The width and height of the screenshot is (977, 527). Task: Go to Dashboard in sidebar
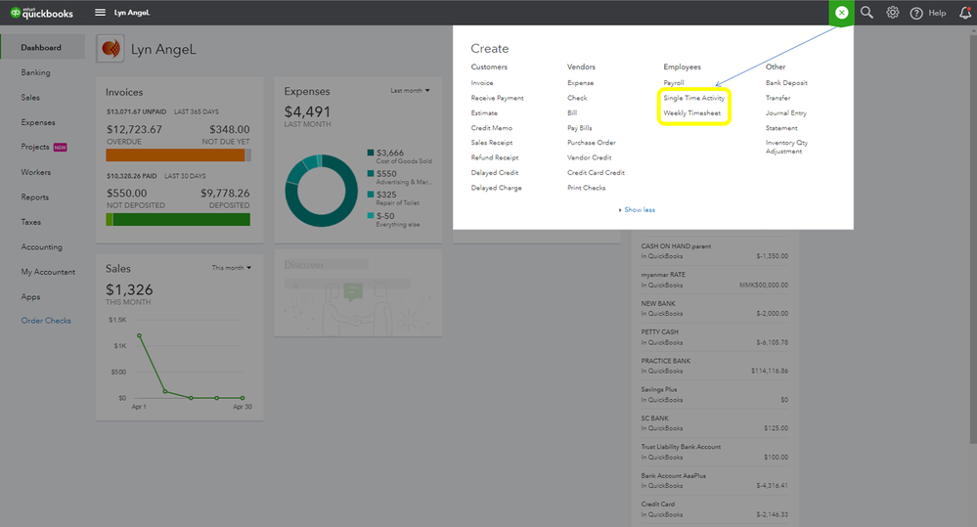[x=42, y=47]
